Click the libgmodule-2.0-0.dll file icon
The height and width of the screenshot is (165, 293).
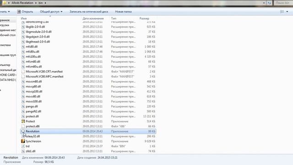pyautogui.click(x=23, y=32)
